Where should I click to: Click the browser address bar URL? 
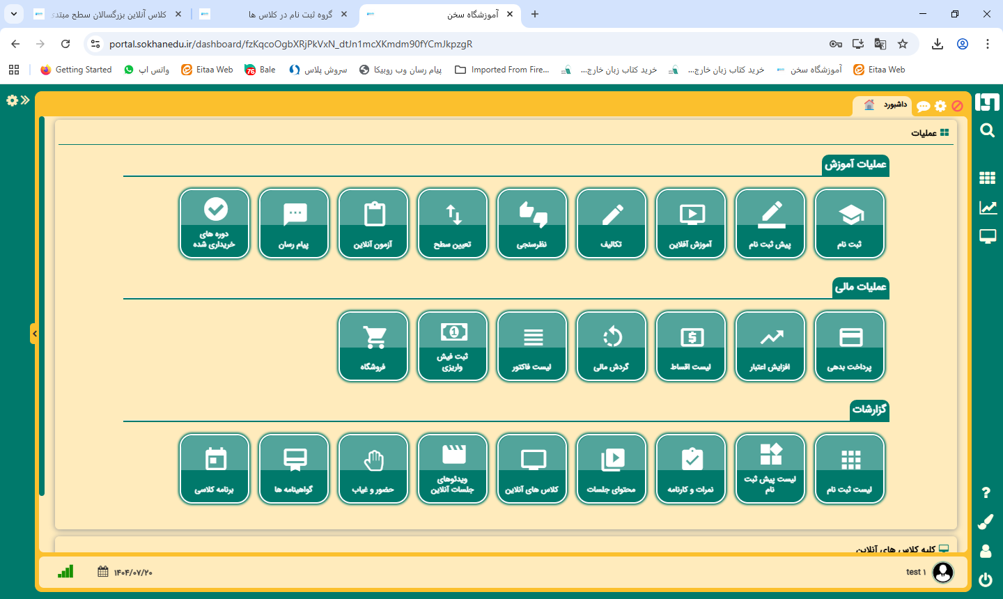click(x=290, y=44)
